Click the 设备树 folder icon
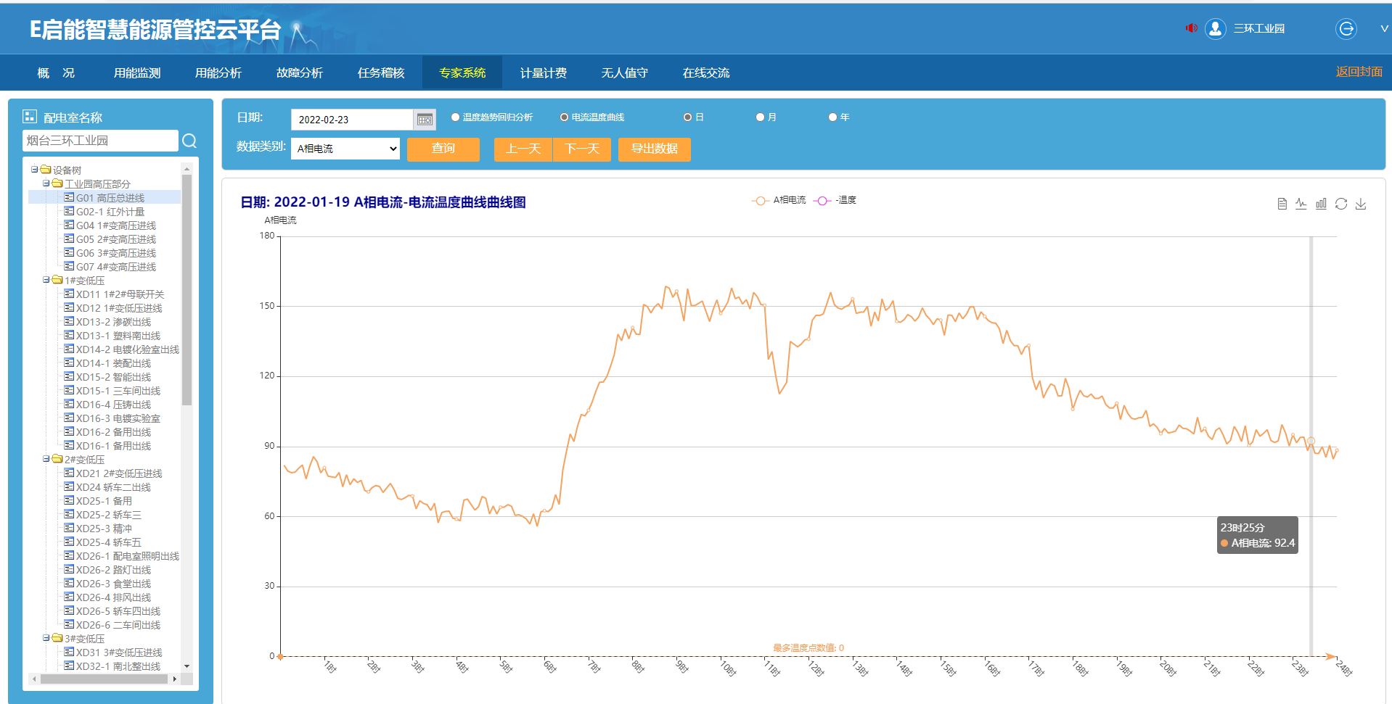The height and width of the screenshot is (704, 1392). tap(46, 170)
